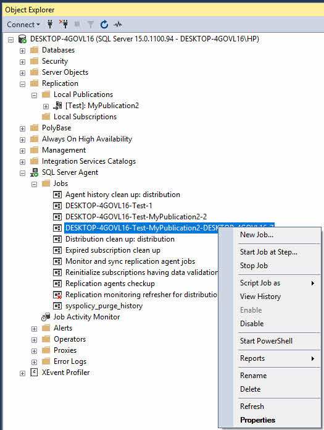This screenshot has height=430, width=324.
Task: Select the Security folder icon
Action: [34, 61]
